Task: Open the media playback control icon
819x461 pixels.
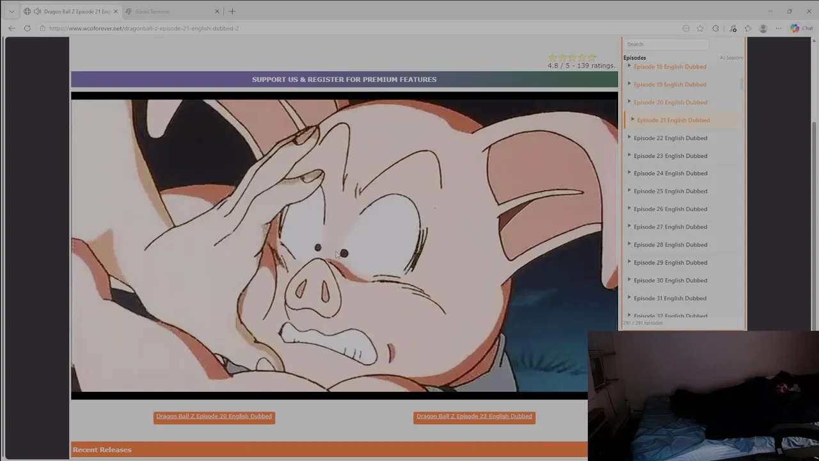Action: 733,28
